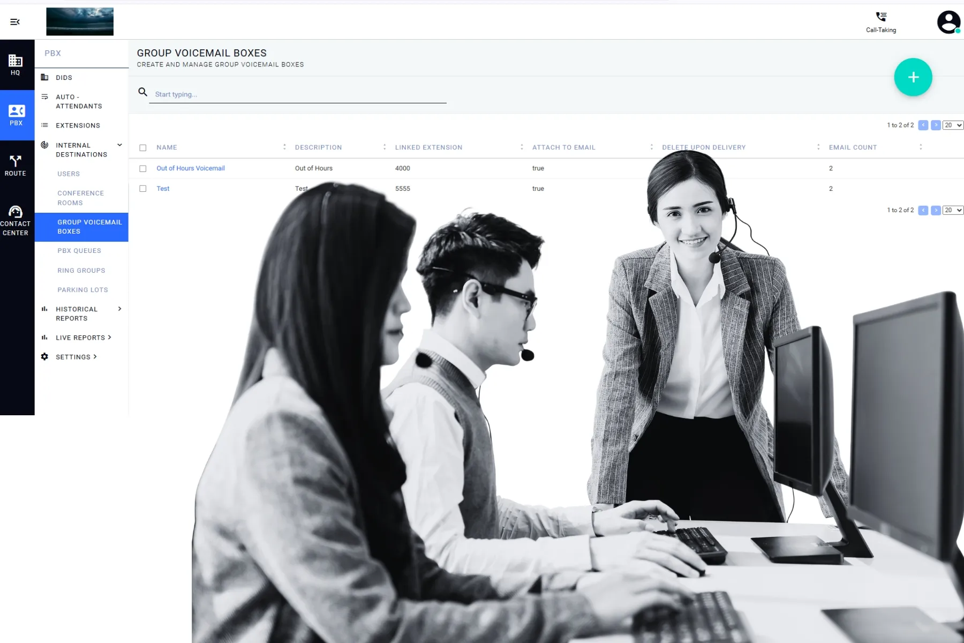This screenshot has height=643, width=964.
Task: Click the next page arrow button
Action: tap(936, 125)
